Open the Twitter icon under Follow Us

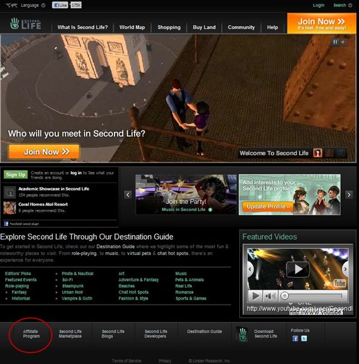pos(304,338)
